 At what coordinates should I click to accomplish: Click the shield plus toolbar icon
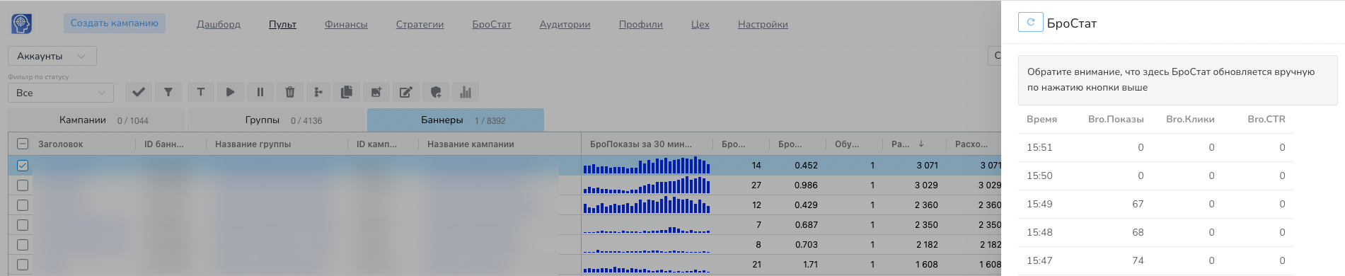436,92
